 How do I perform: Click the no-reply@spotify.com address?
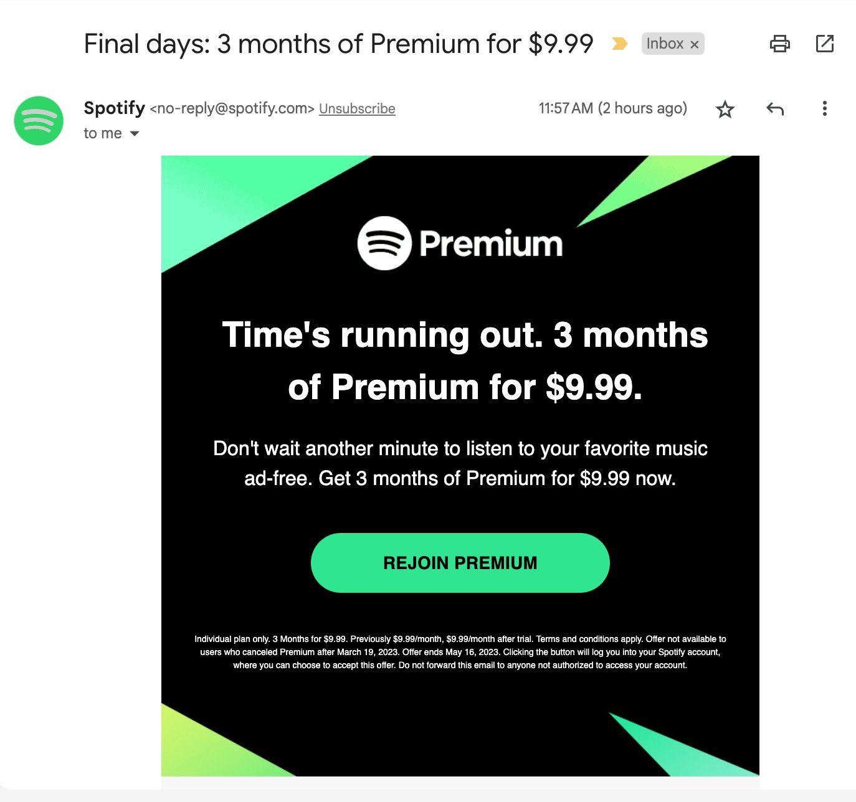tap(232, 108)
